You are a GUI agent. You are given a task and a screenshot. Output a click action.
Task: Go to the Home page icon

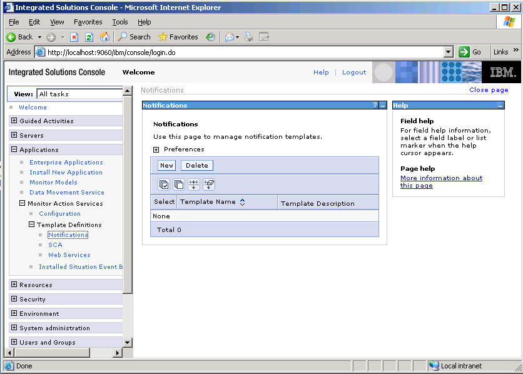click(x=104, y=37)
